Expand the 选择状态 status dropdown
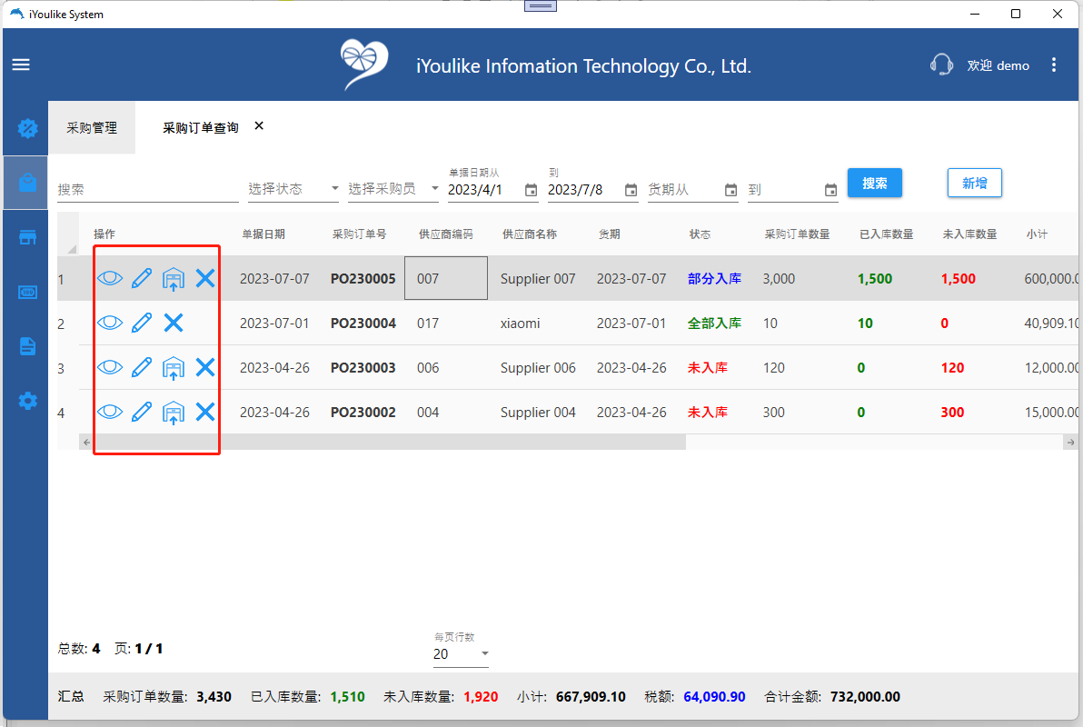Image resolution: width=1083 pixels, height=727 pixels. (293, 189)
